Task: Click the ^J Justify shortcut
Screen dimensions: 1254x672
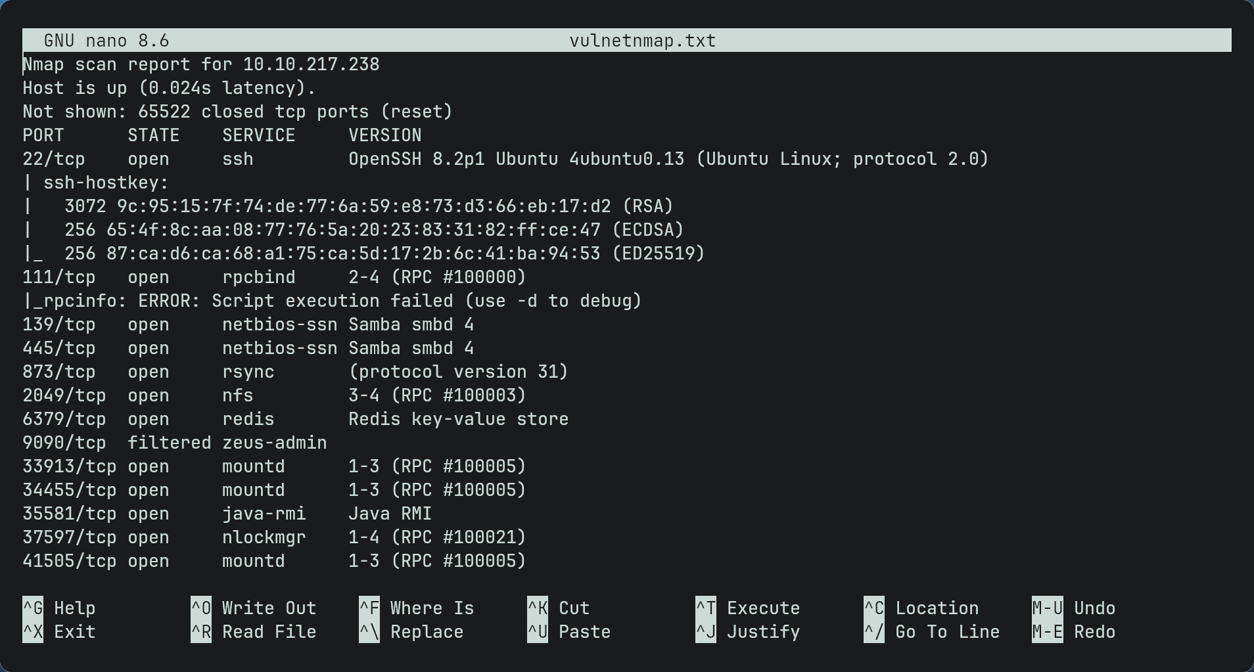Action: [x=748, y=632]
